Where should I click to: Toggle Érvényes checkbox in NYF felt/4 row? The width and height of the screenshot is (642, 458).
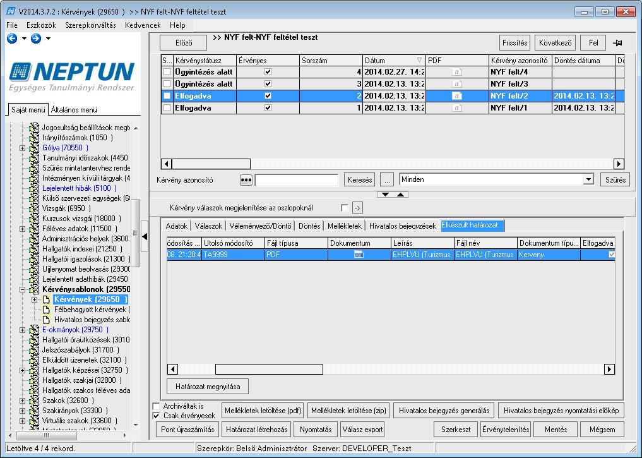(268, 72)
